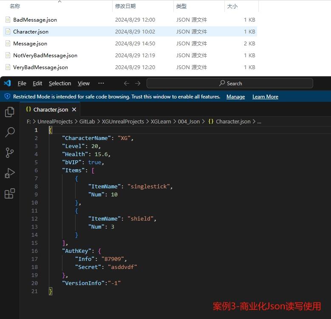Open the Selection menu
This screenshot has width=331, height=319.
point(60,84)
